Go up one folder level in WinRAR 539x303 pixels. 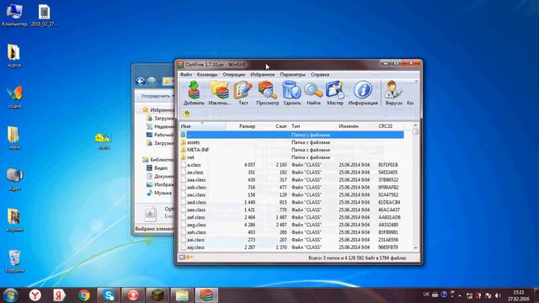[186, 114]
